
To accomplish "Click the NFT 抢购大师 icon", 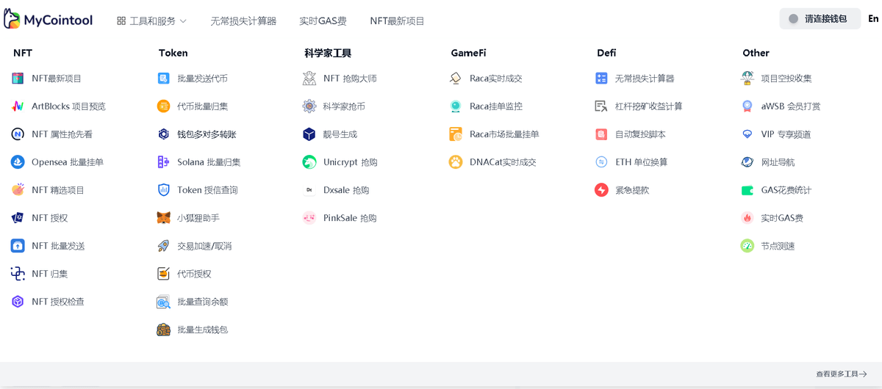I will [309, 79].
